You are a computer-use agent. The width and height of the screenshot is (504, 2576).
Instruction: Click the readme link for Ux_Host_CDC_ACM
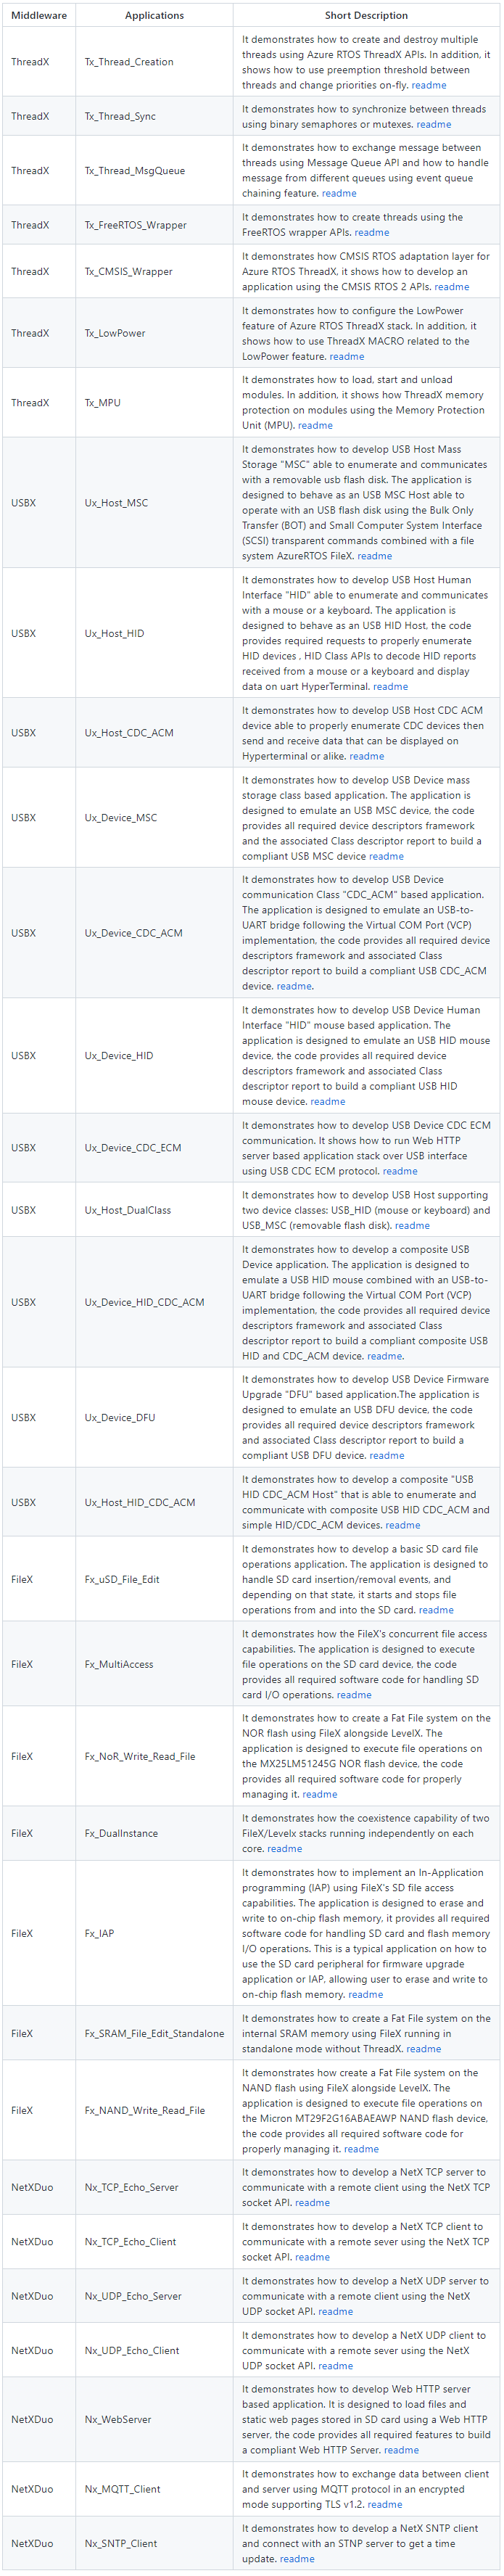(x=367, y=756)
